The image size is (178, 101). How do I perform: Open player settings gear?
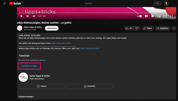pos(152,16)
